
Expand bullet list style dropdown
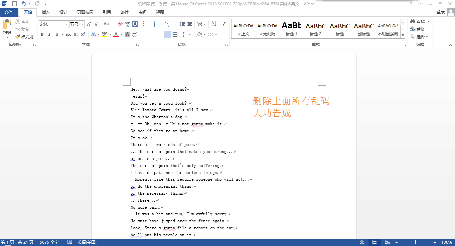(x=151, y=24)
